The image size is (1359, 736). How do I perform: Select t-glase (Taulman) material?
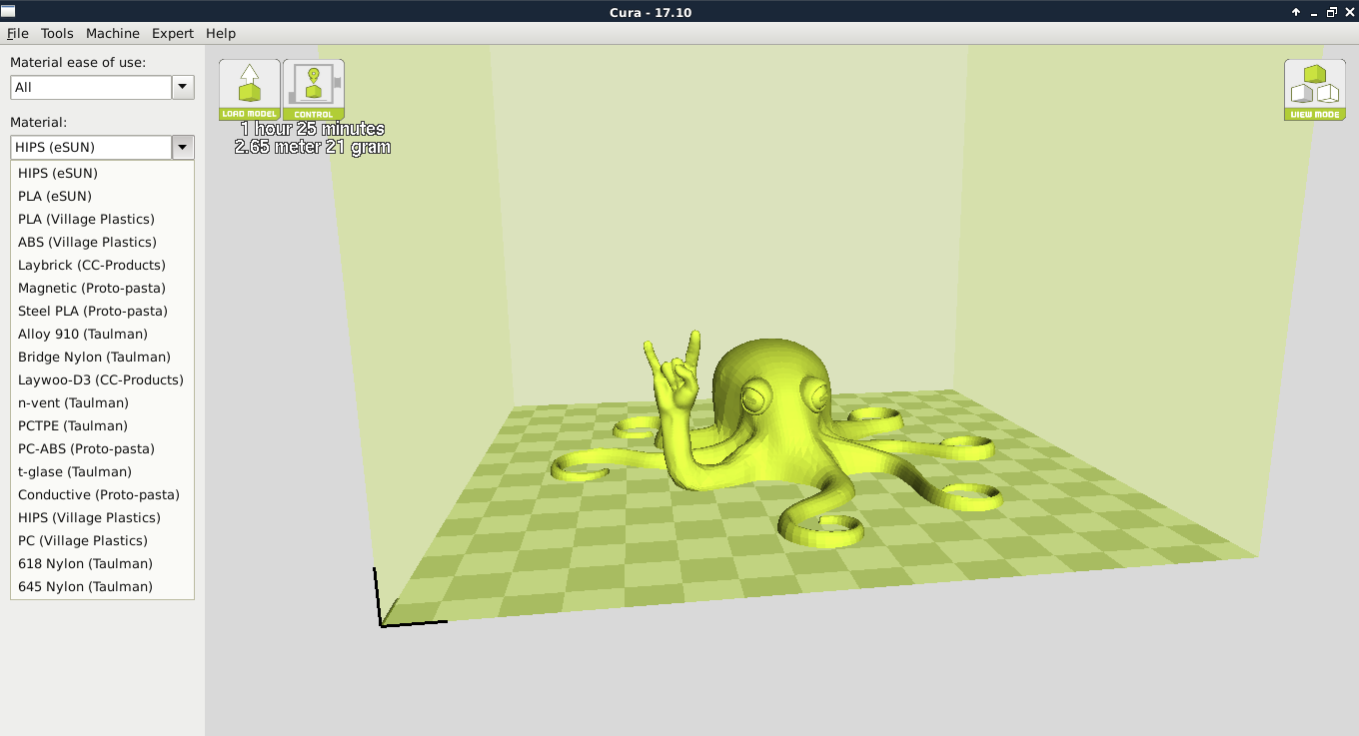point(75,471)
